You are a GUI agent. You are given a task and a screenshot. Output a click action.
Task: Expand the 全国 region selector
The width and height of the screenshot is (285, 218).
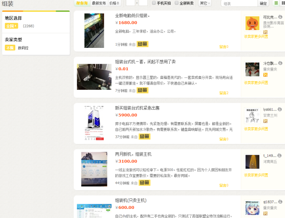(11, 26)
